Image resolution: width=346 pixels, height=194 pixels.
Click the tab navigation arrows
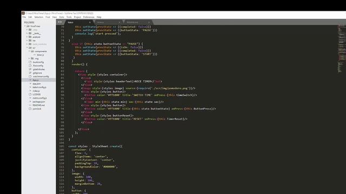tap(60, 22)
